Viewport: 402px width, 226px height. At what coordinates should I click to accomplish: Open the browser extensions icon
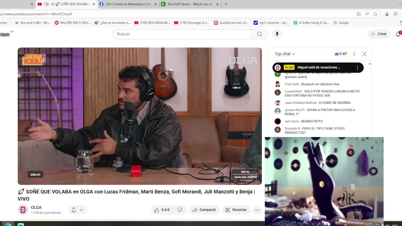pyautogui.click(x=387, y=14)
